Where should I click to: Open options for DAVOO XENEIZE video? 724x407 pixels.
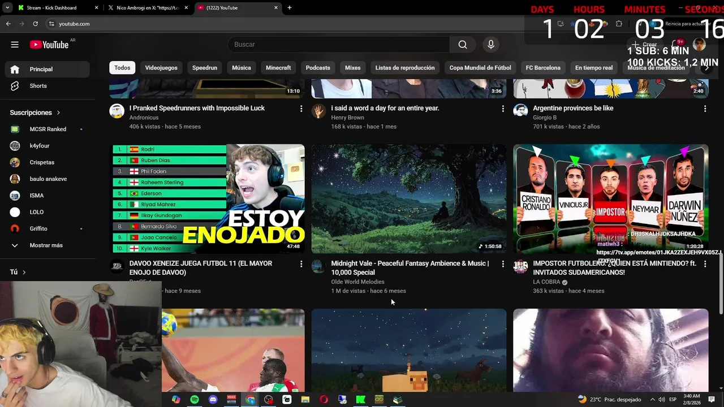[x=301, y=264]
